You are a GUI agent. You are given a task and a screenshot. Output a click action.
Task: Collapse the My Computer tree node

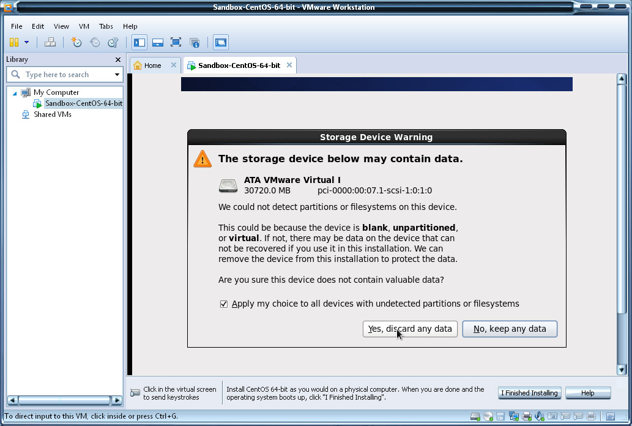[x=15, y=93]
